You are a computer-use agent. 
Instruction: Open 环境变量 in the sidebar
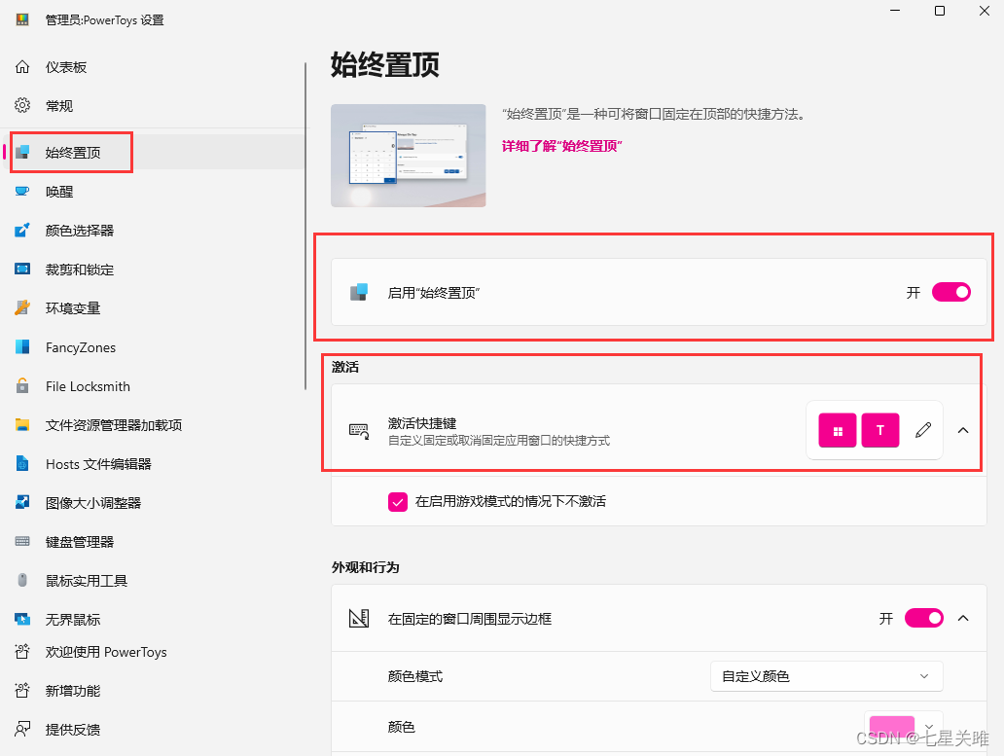point(73,307)
